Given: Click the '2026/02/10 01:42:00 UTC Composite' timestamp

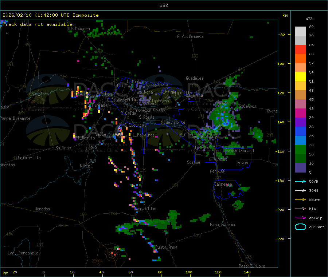Looking at the screenshot, I should point(50,15).
